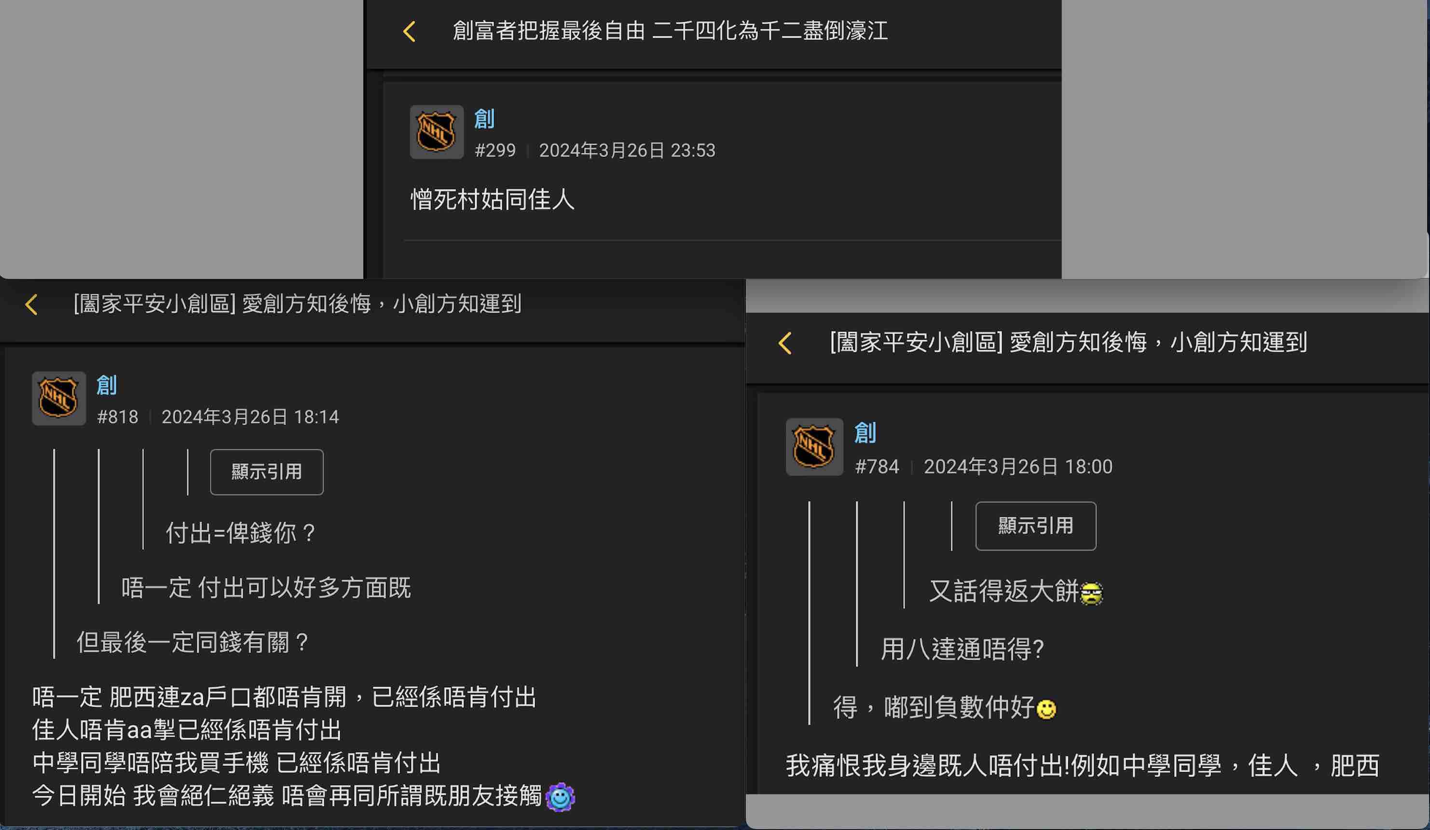Click post number #784
Viewport: 1430px width, 830px height.
(x=877, y=467)
